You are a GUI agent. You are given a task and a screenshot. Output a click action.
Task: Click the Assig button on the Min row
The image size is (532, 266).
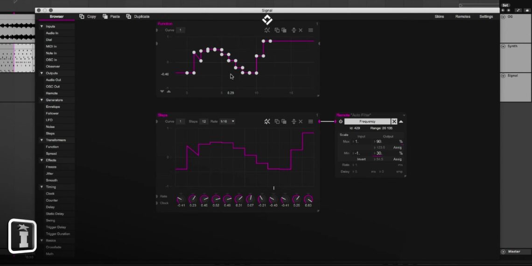(x=397, y=159)
